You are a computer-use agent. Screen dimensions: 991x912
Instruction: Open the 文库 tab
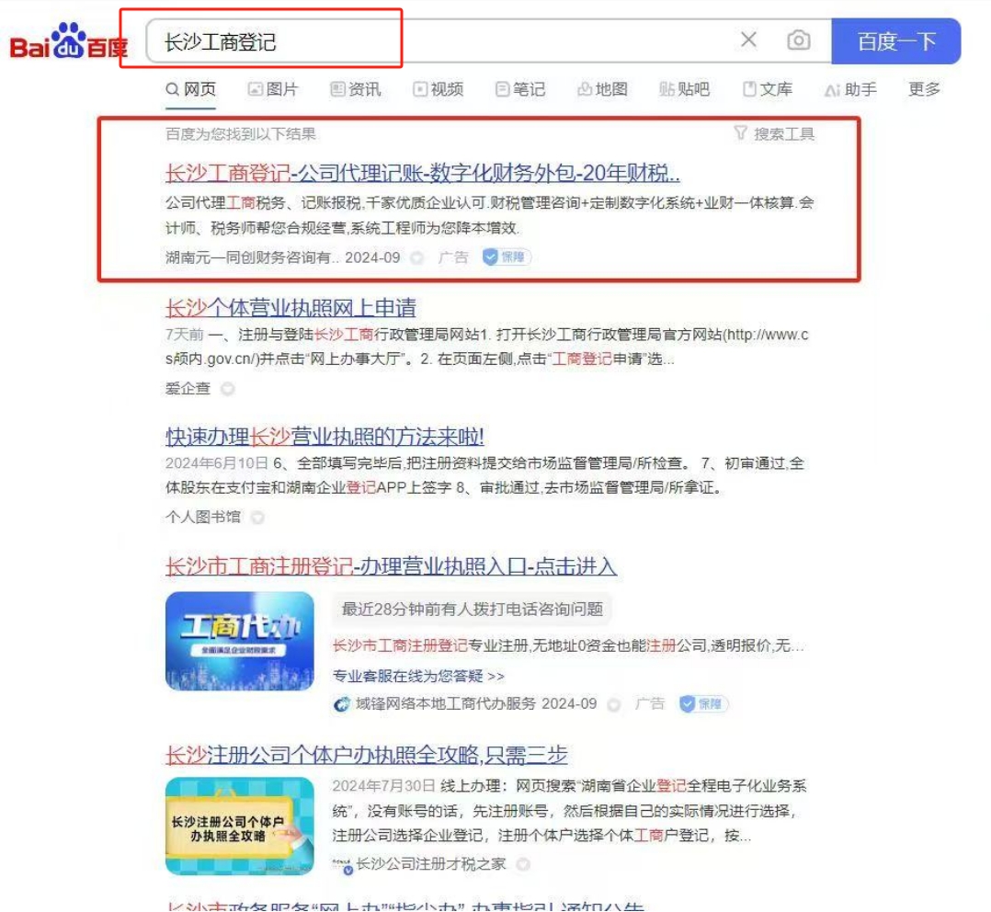[x=768, y=89]
